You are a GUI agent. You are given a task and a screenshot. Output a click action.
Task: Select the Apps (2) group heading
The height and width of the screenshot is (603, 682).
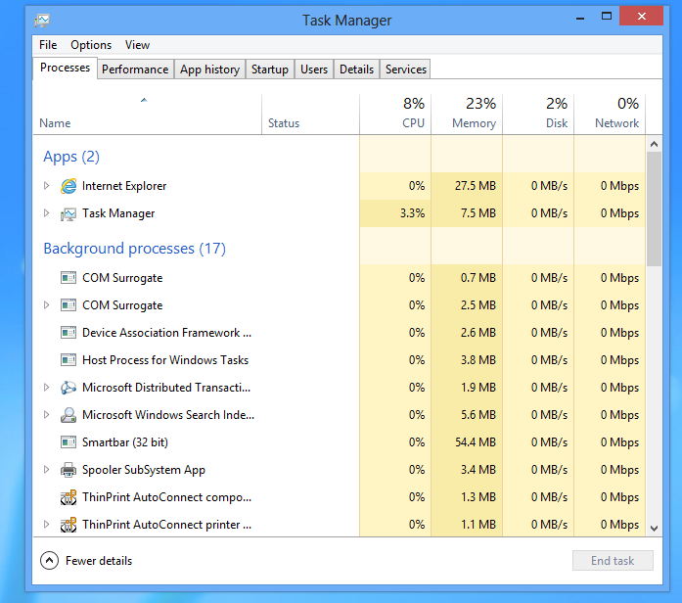pyautogui.click(x=71, y=157)
